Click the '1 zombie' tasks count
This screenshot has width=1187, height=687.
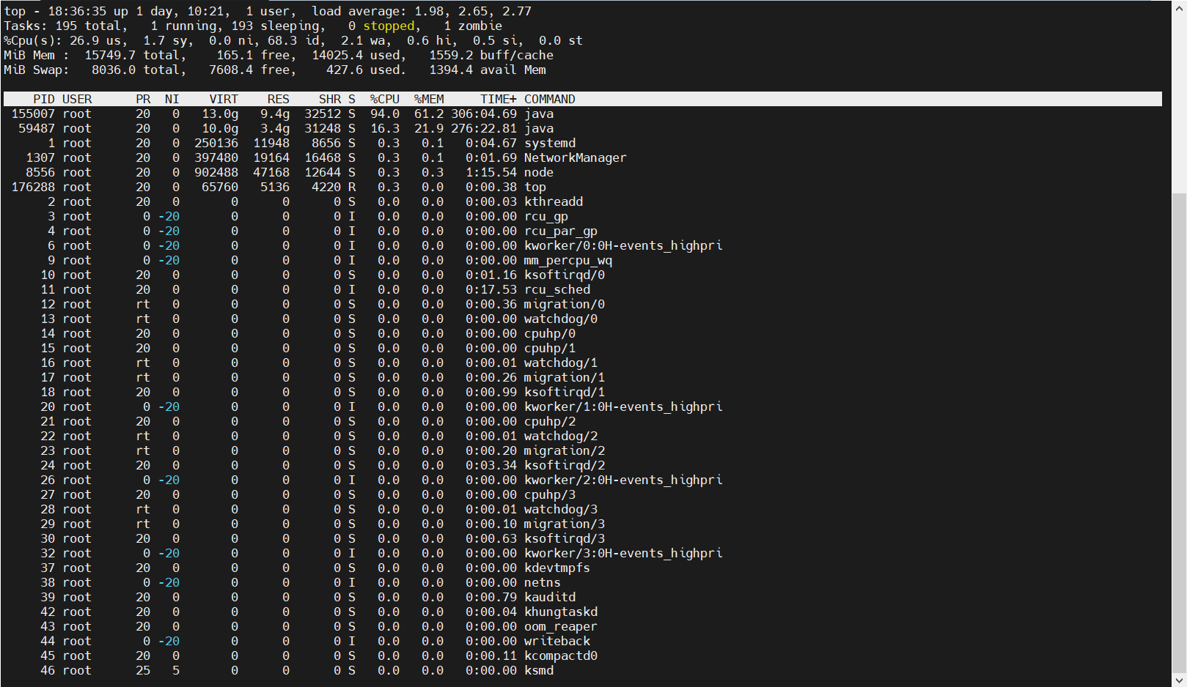(473, 26)
